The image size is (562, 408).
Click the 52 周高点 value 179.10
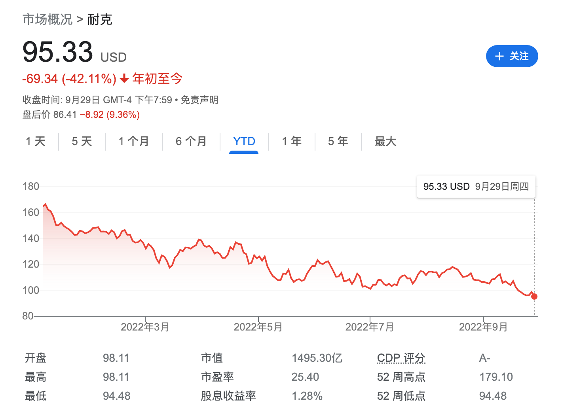(496, 377)
